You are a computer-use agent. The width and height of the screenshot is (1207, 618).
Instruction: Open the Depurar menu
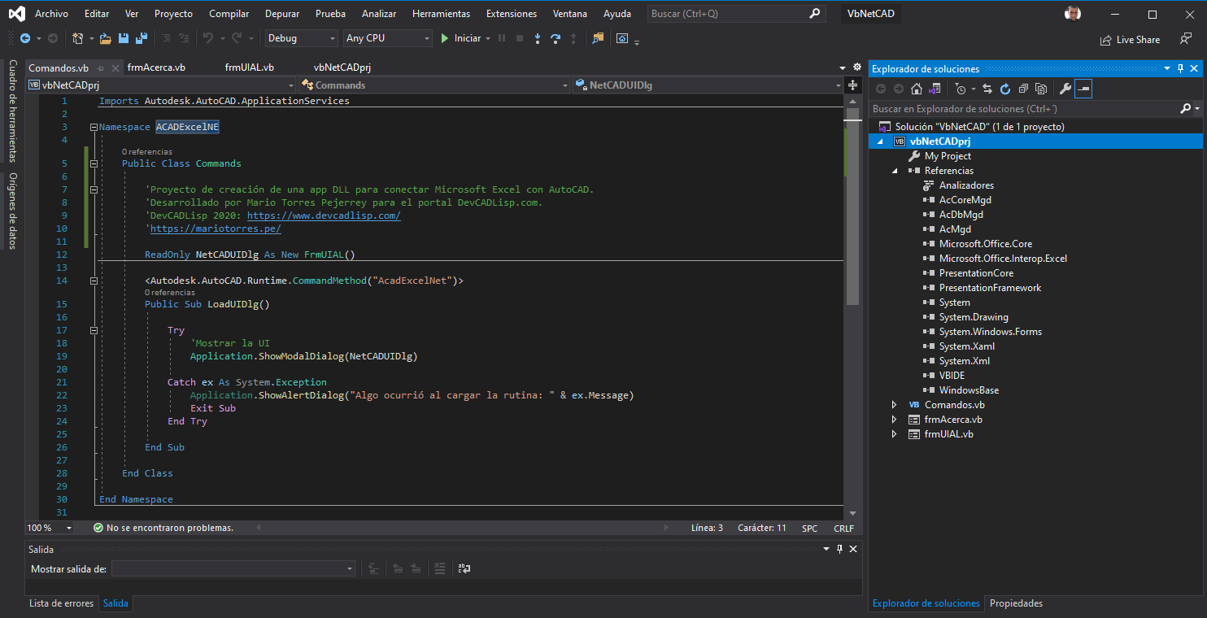(282, 13)
